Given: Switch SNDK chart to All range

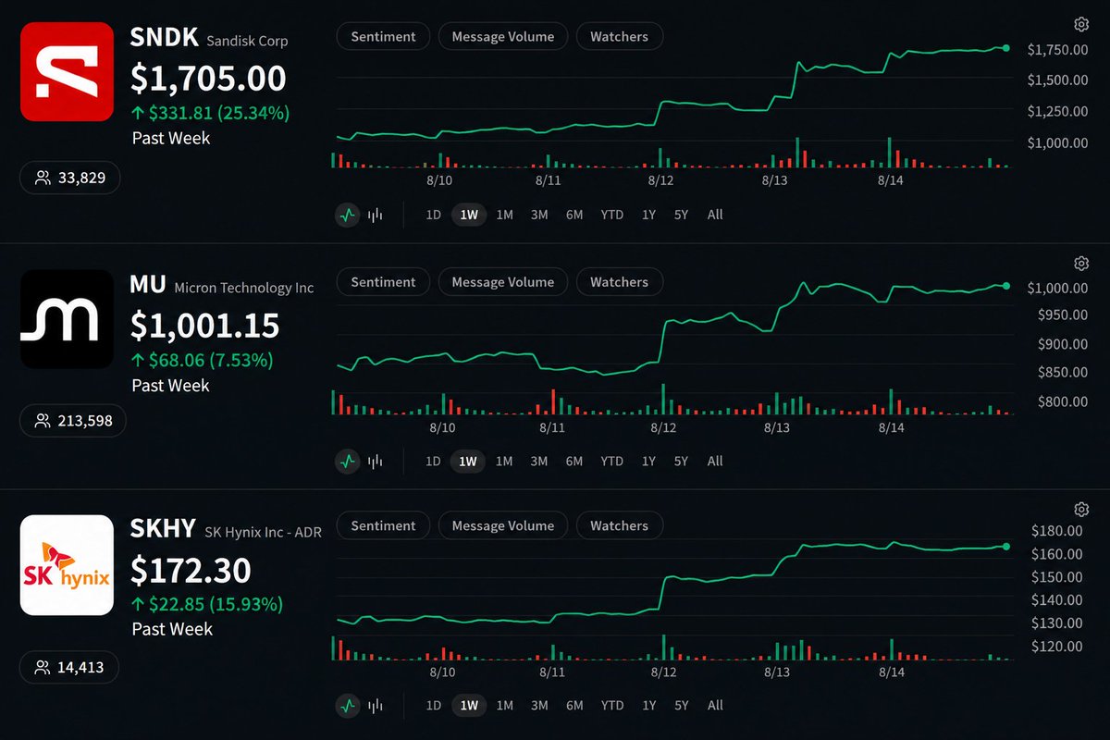Looking at the screenshot, I should (x=715, y=215).
